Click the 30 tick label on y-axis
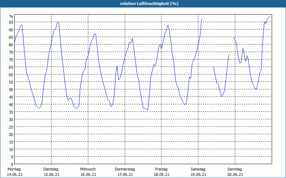286x178 pixels. pyautogui.click(x=11, y=120)
